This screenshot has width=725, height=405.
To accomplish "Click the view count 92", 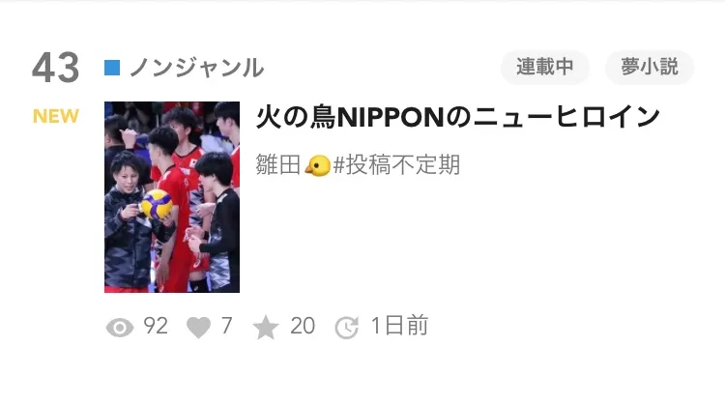I will (156, 326).
